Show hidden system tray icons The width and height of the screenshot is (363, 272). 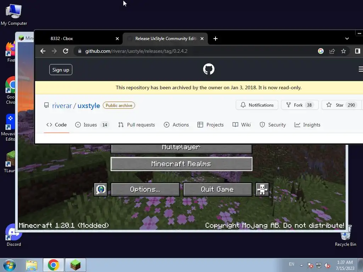301,265
